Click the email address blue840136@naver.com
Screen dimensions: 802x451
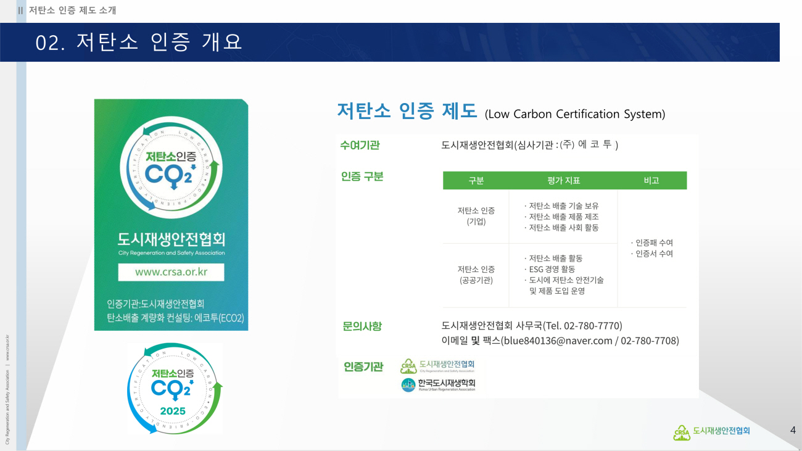[x=558, y=341]
